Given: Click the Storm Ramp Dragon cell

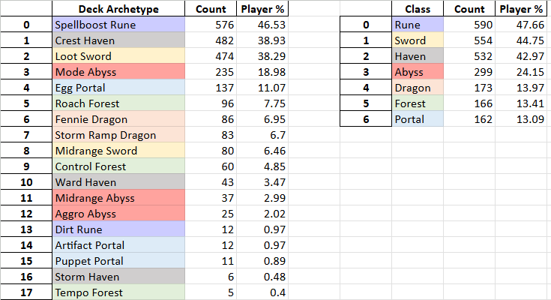Looking at the screenshot, I should 118,135.
